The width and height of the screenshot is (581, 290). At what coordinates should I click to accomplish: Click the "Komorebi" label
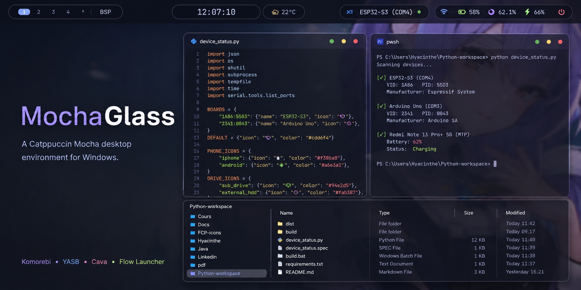click(36, 262)
